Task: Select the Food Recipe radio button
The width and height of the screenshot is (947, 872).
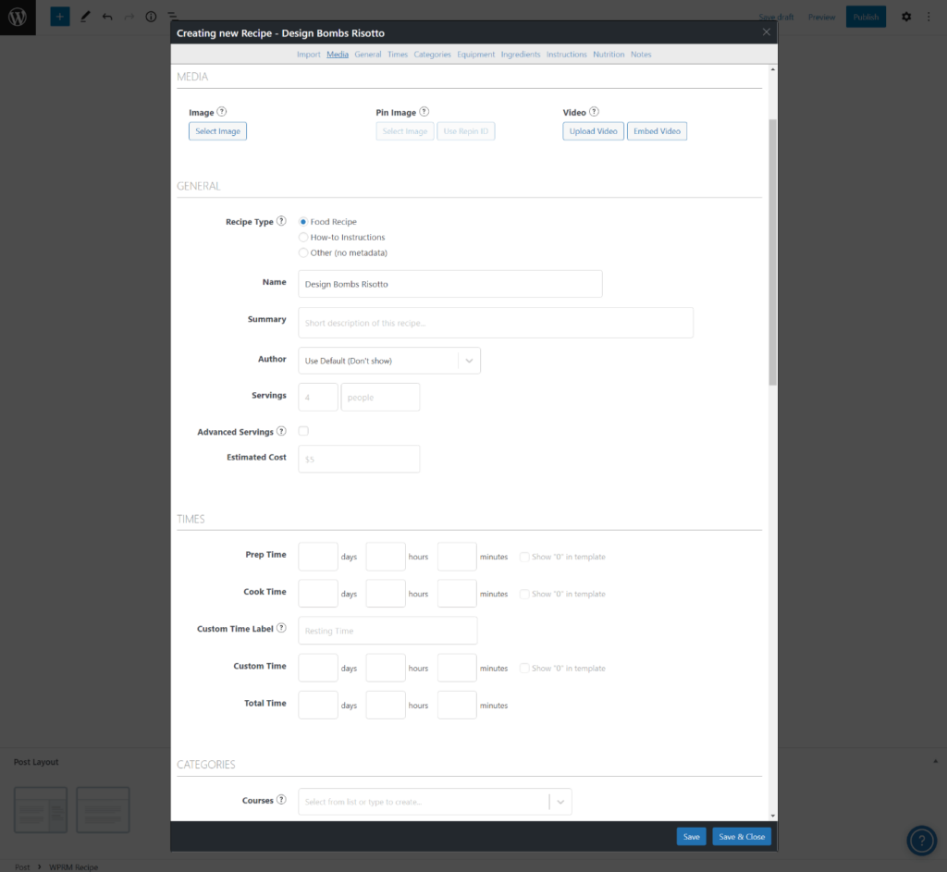Action: [x=303, y=222]
